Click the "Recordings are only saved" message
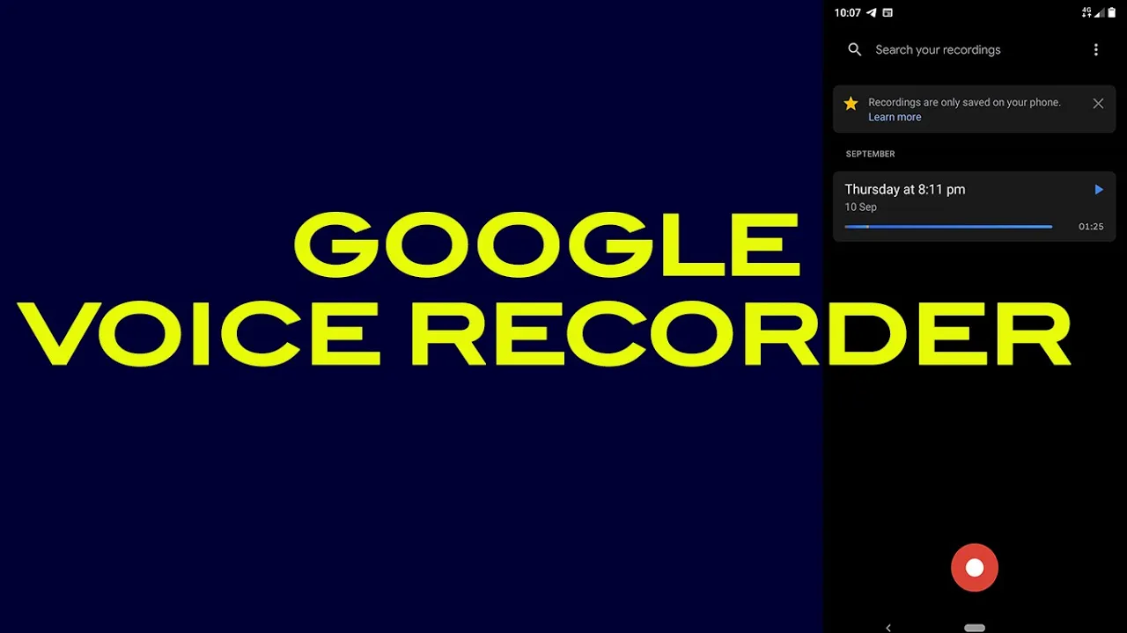 click(x=964, y=103)
